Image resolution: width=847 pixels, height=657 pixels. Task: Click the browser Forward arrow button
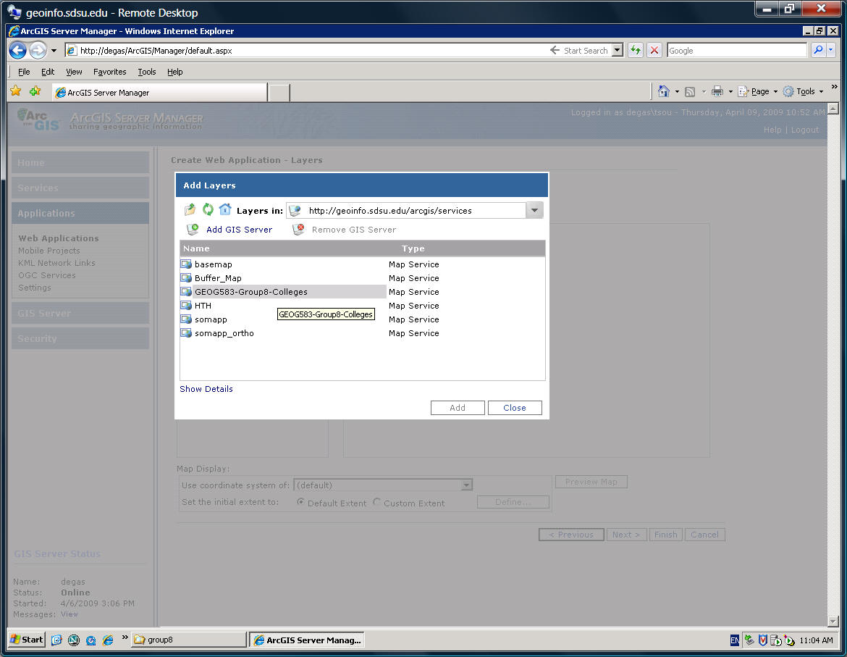(38, 50)
